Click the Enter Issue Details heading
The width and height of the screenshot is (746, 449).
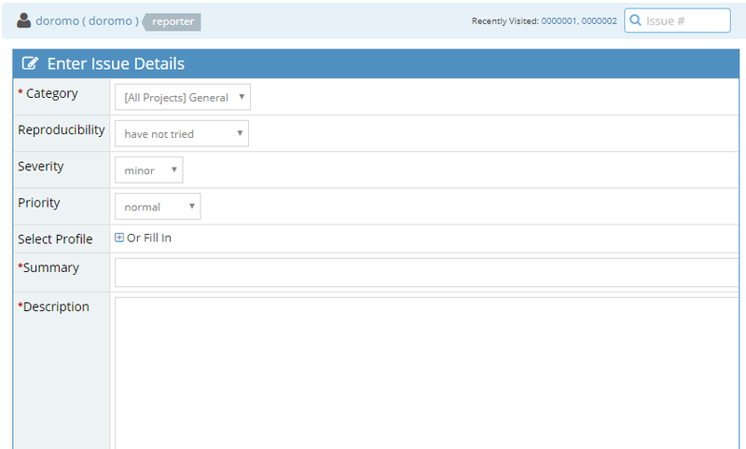(116, 64)
